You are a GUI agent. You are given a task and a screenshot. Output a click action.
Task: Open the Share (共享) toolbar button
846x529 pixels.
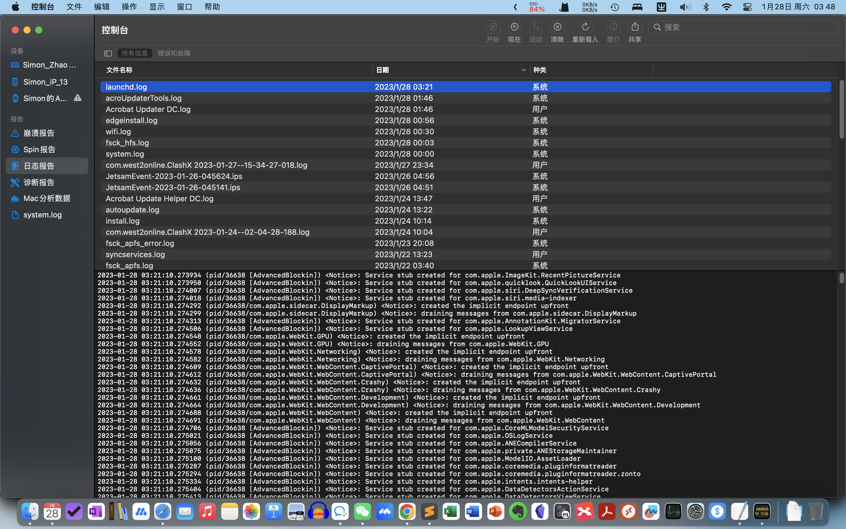pos(635,27)
